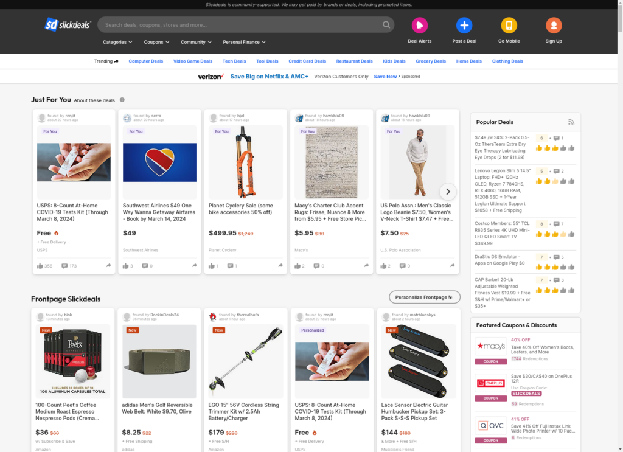Open the Personal Finance dropdown
The height and width of the screenshot is (452, 623).
pyautogui.click(x=245, y=42)
